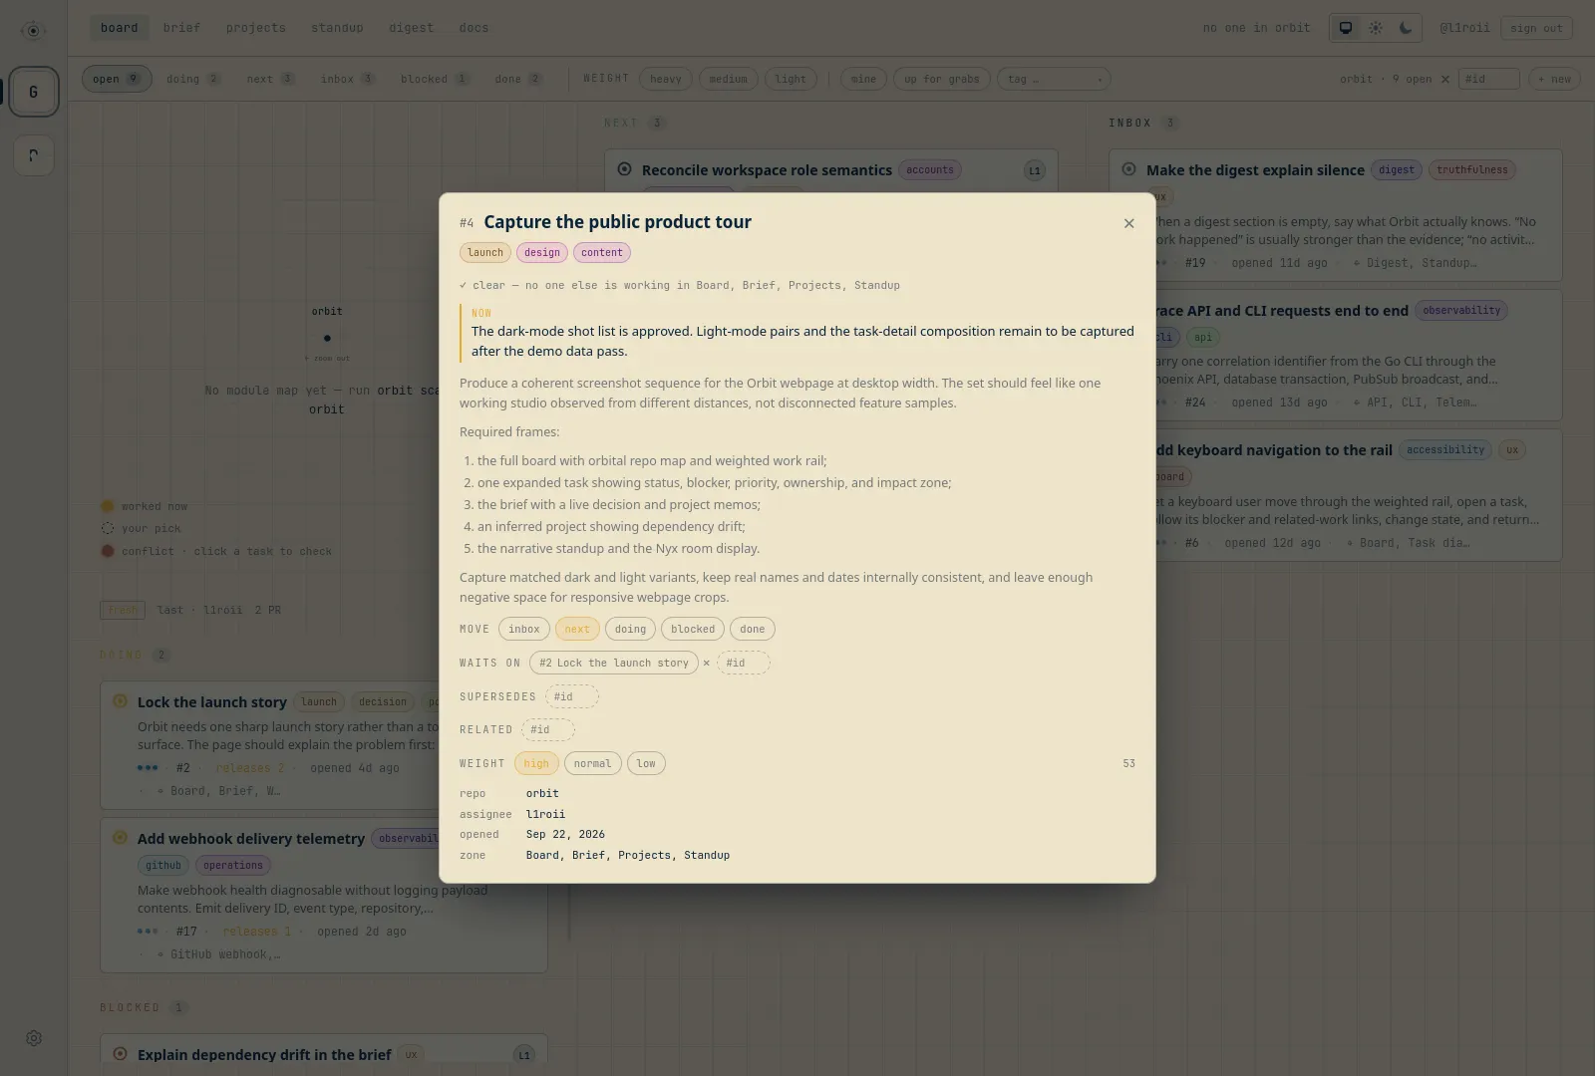Click the toolbar #id jump field

click(x=1488, y=79)
